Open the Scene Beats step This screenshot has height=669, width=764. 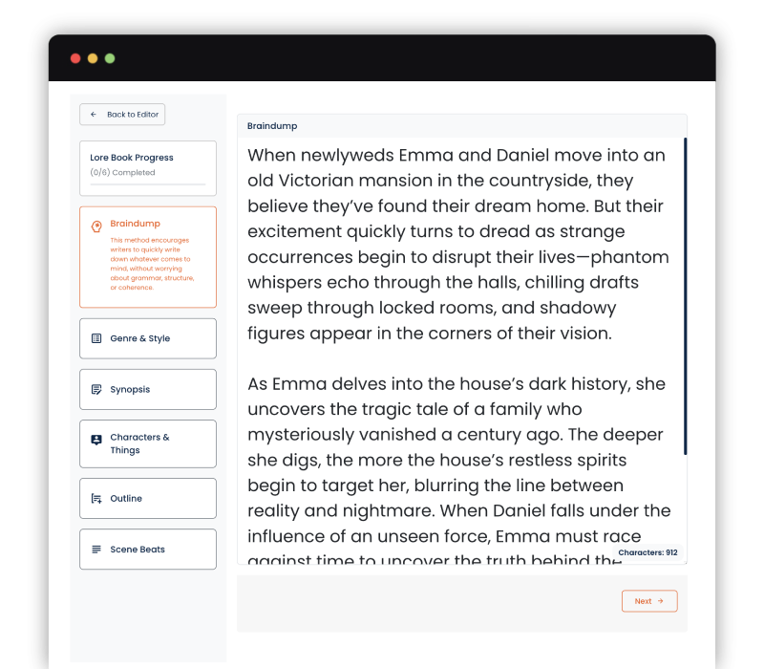pos(148,550)
